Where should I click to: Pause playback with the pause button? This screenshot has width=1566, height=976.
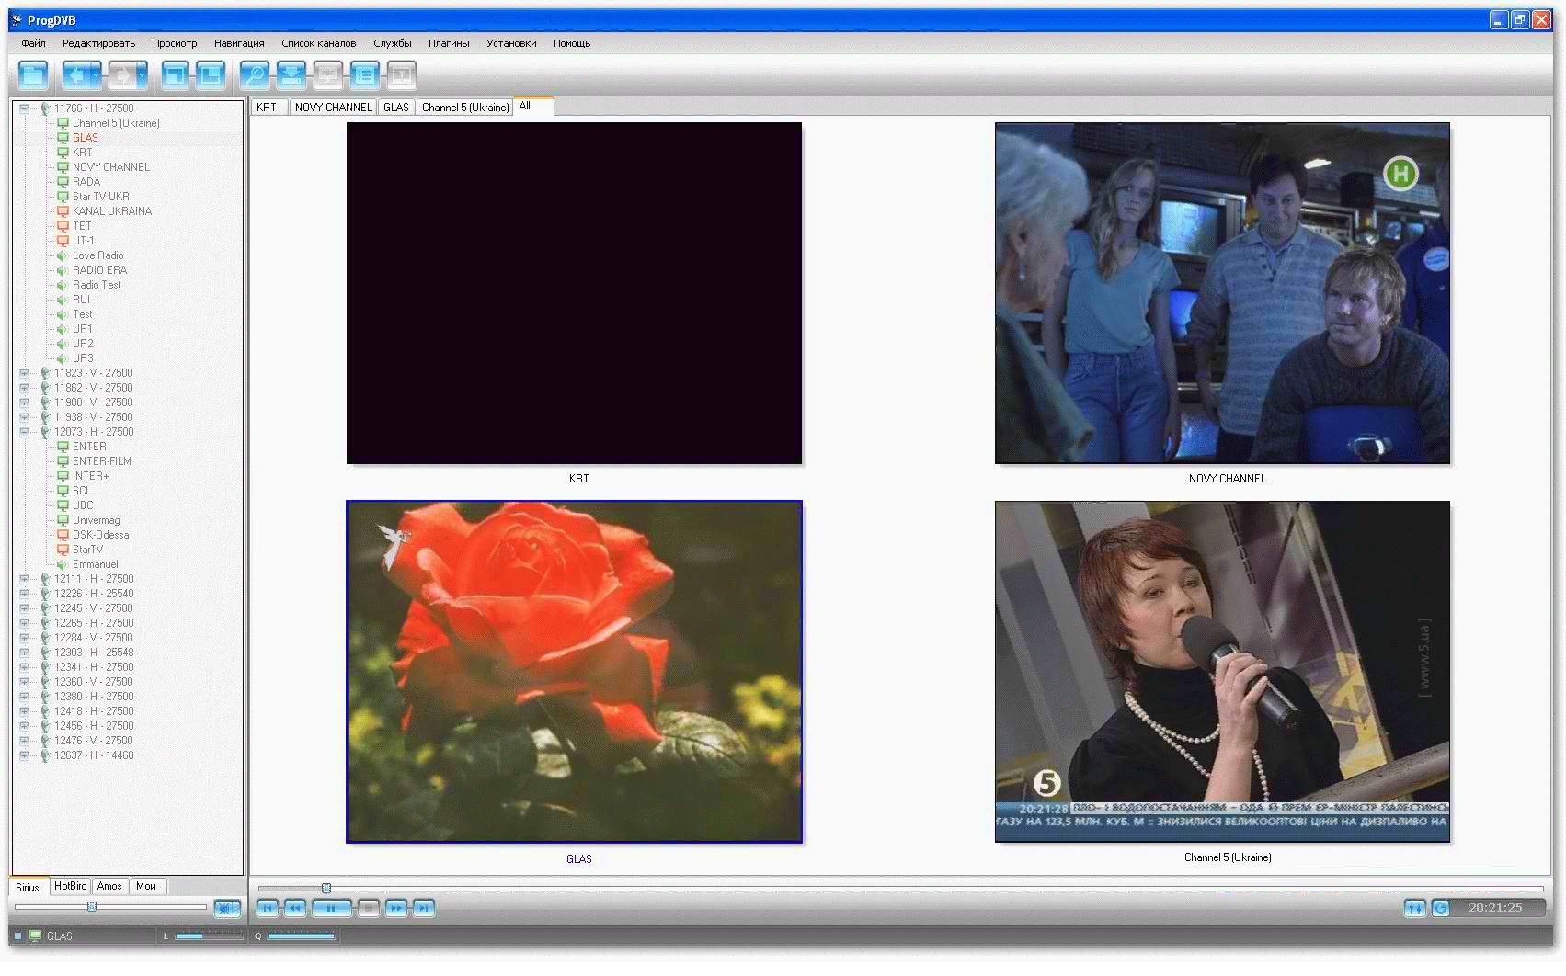coord(331,908)
